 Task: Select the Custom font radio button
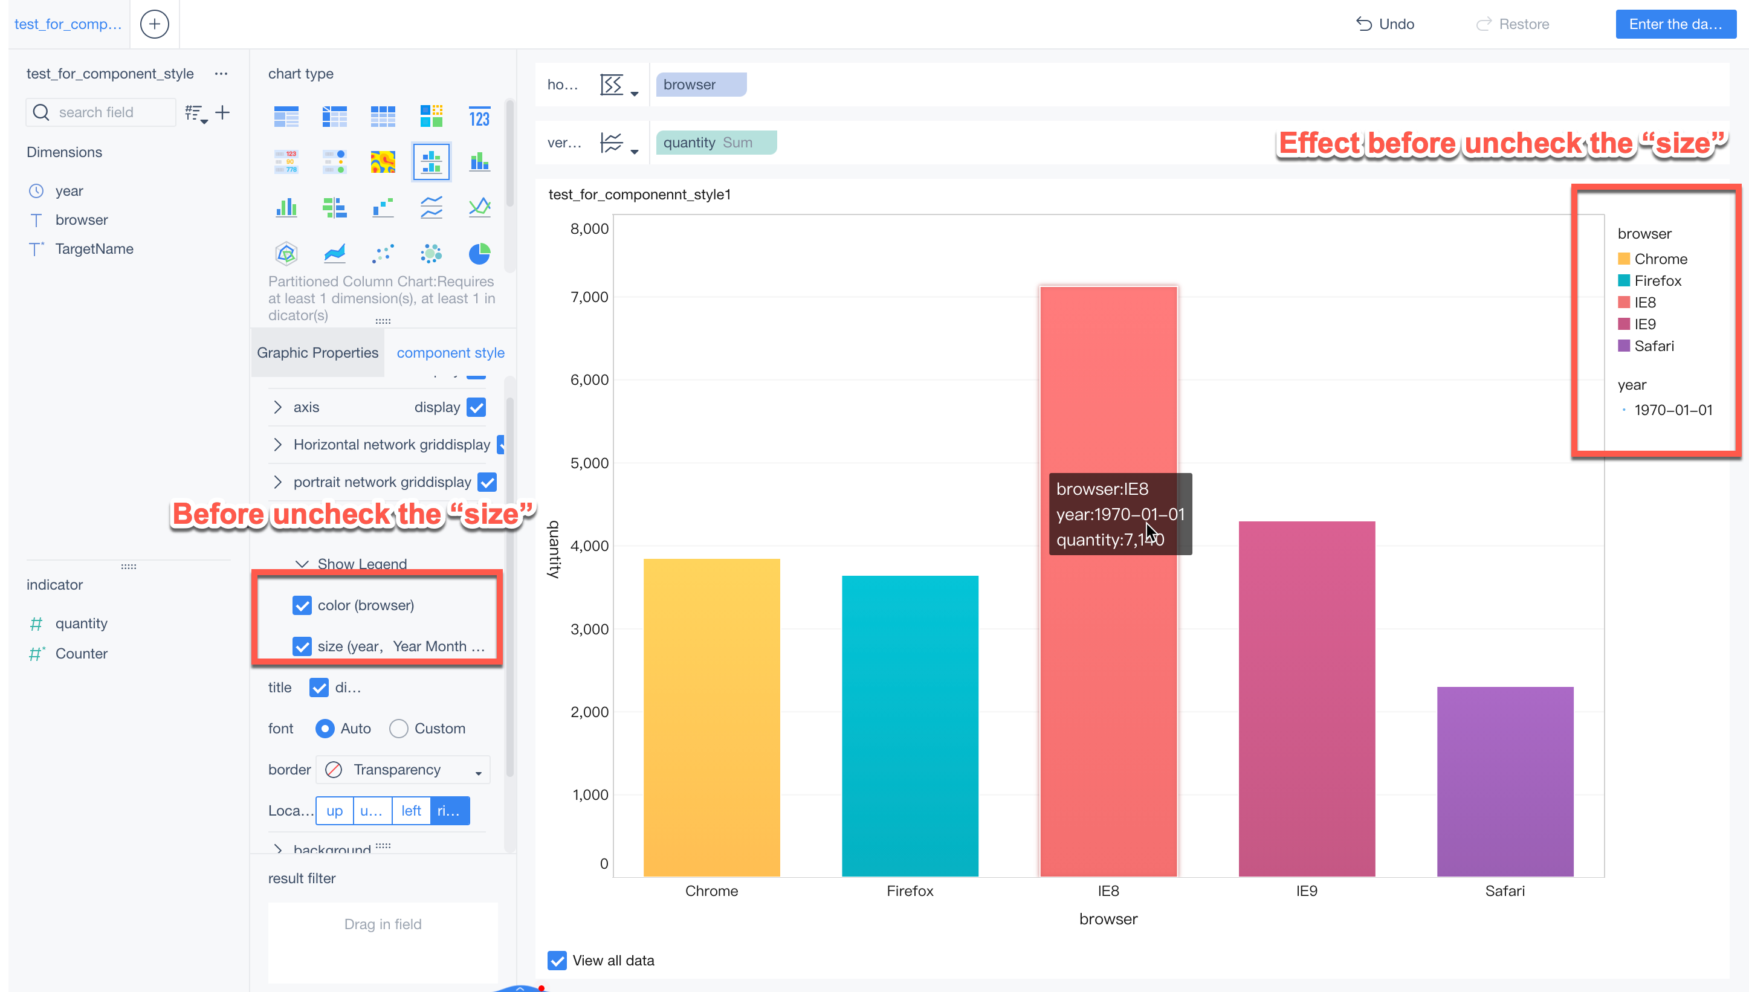point(399,729)
